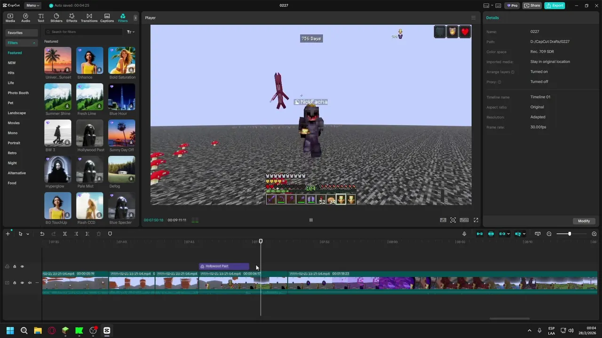Open the Text panel tab

tap(41, 18)
